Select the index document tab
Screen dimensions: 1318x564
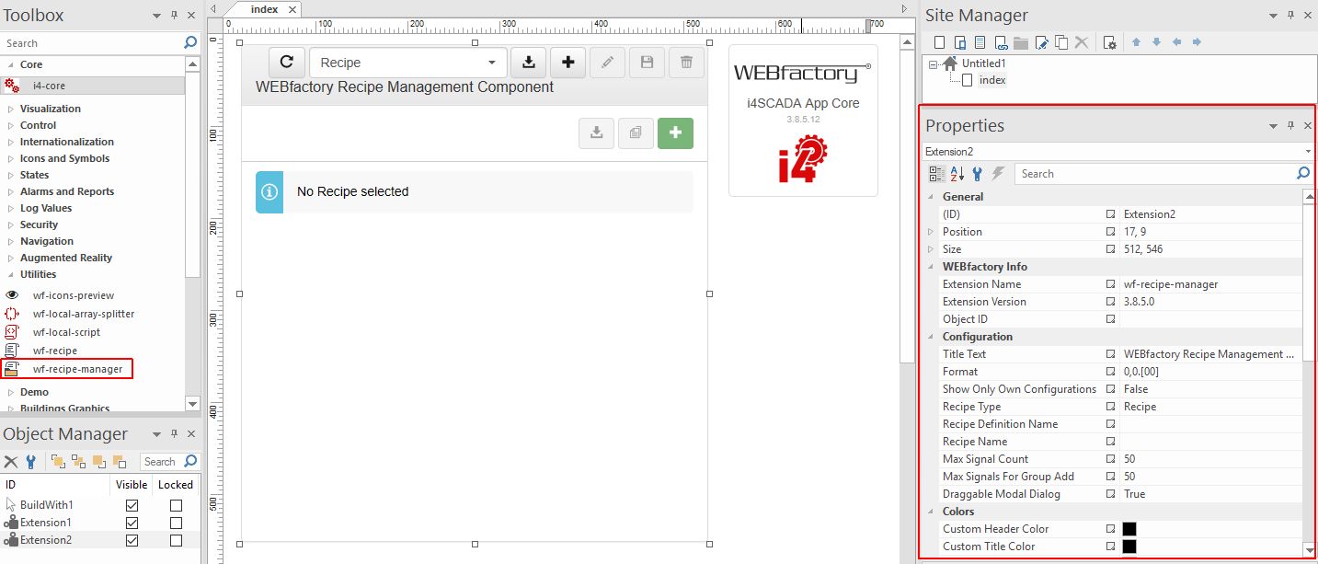pos(265,8)
